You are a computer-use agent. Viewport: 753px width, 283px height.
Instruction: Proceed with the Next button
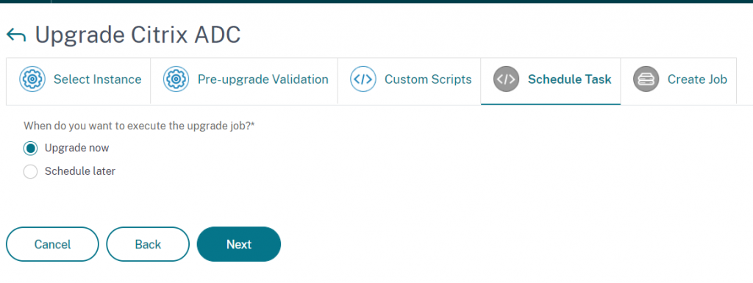(x=239, y=244)
